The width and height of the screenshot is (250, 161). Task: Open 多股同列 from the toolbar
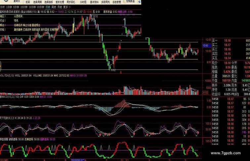pos(105,2)
